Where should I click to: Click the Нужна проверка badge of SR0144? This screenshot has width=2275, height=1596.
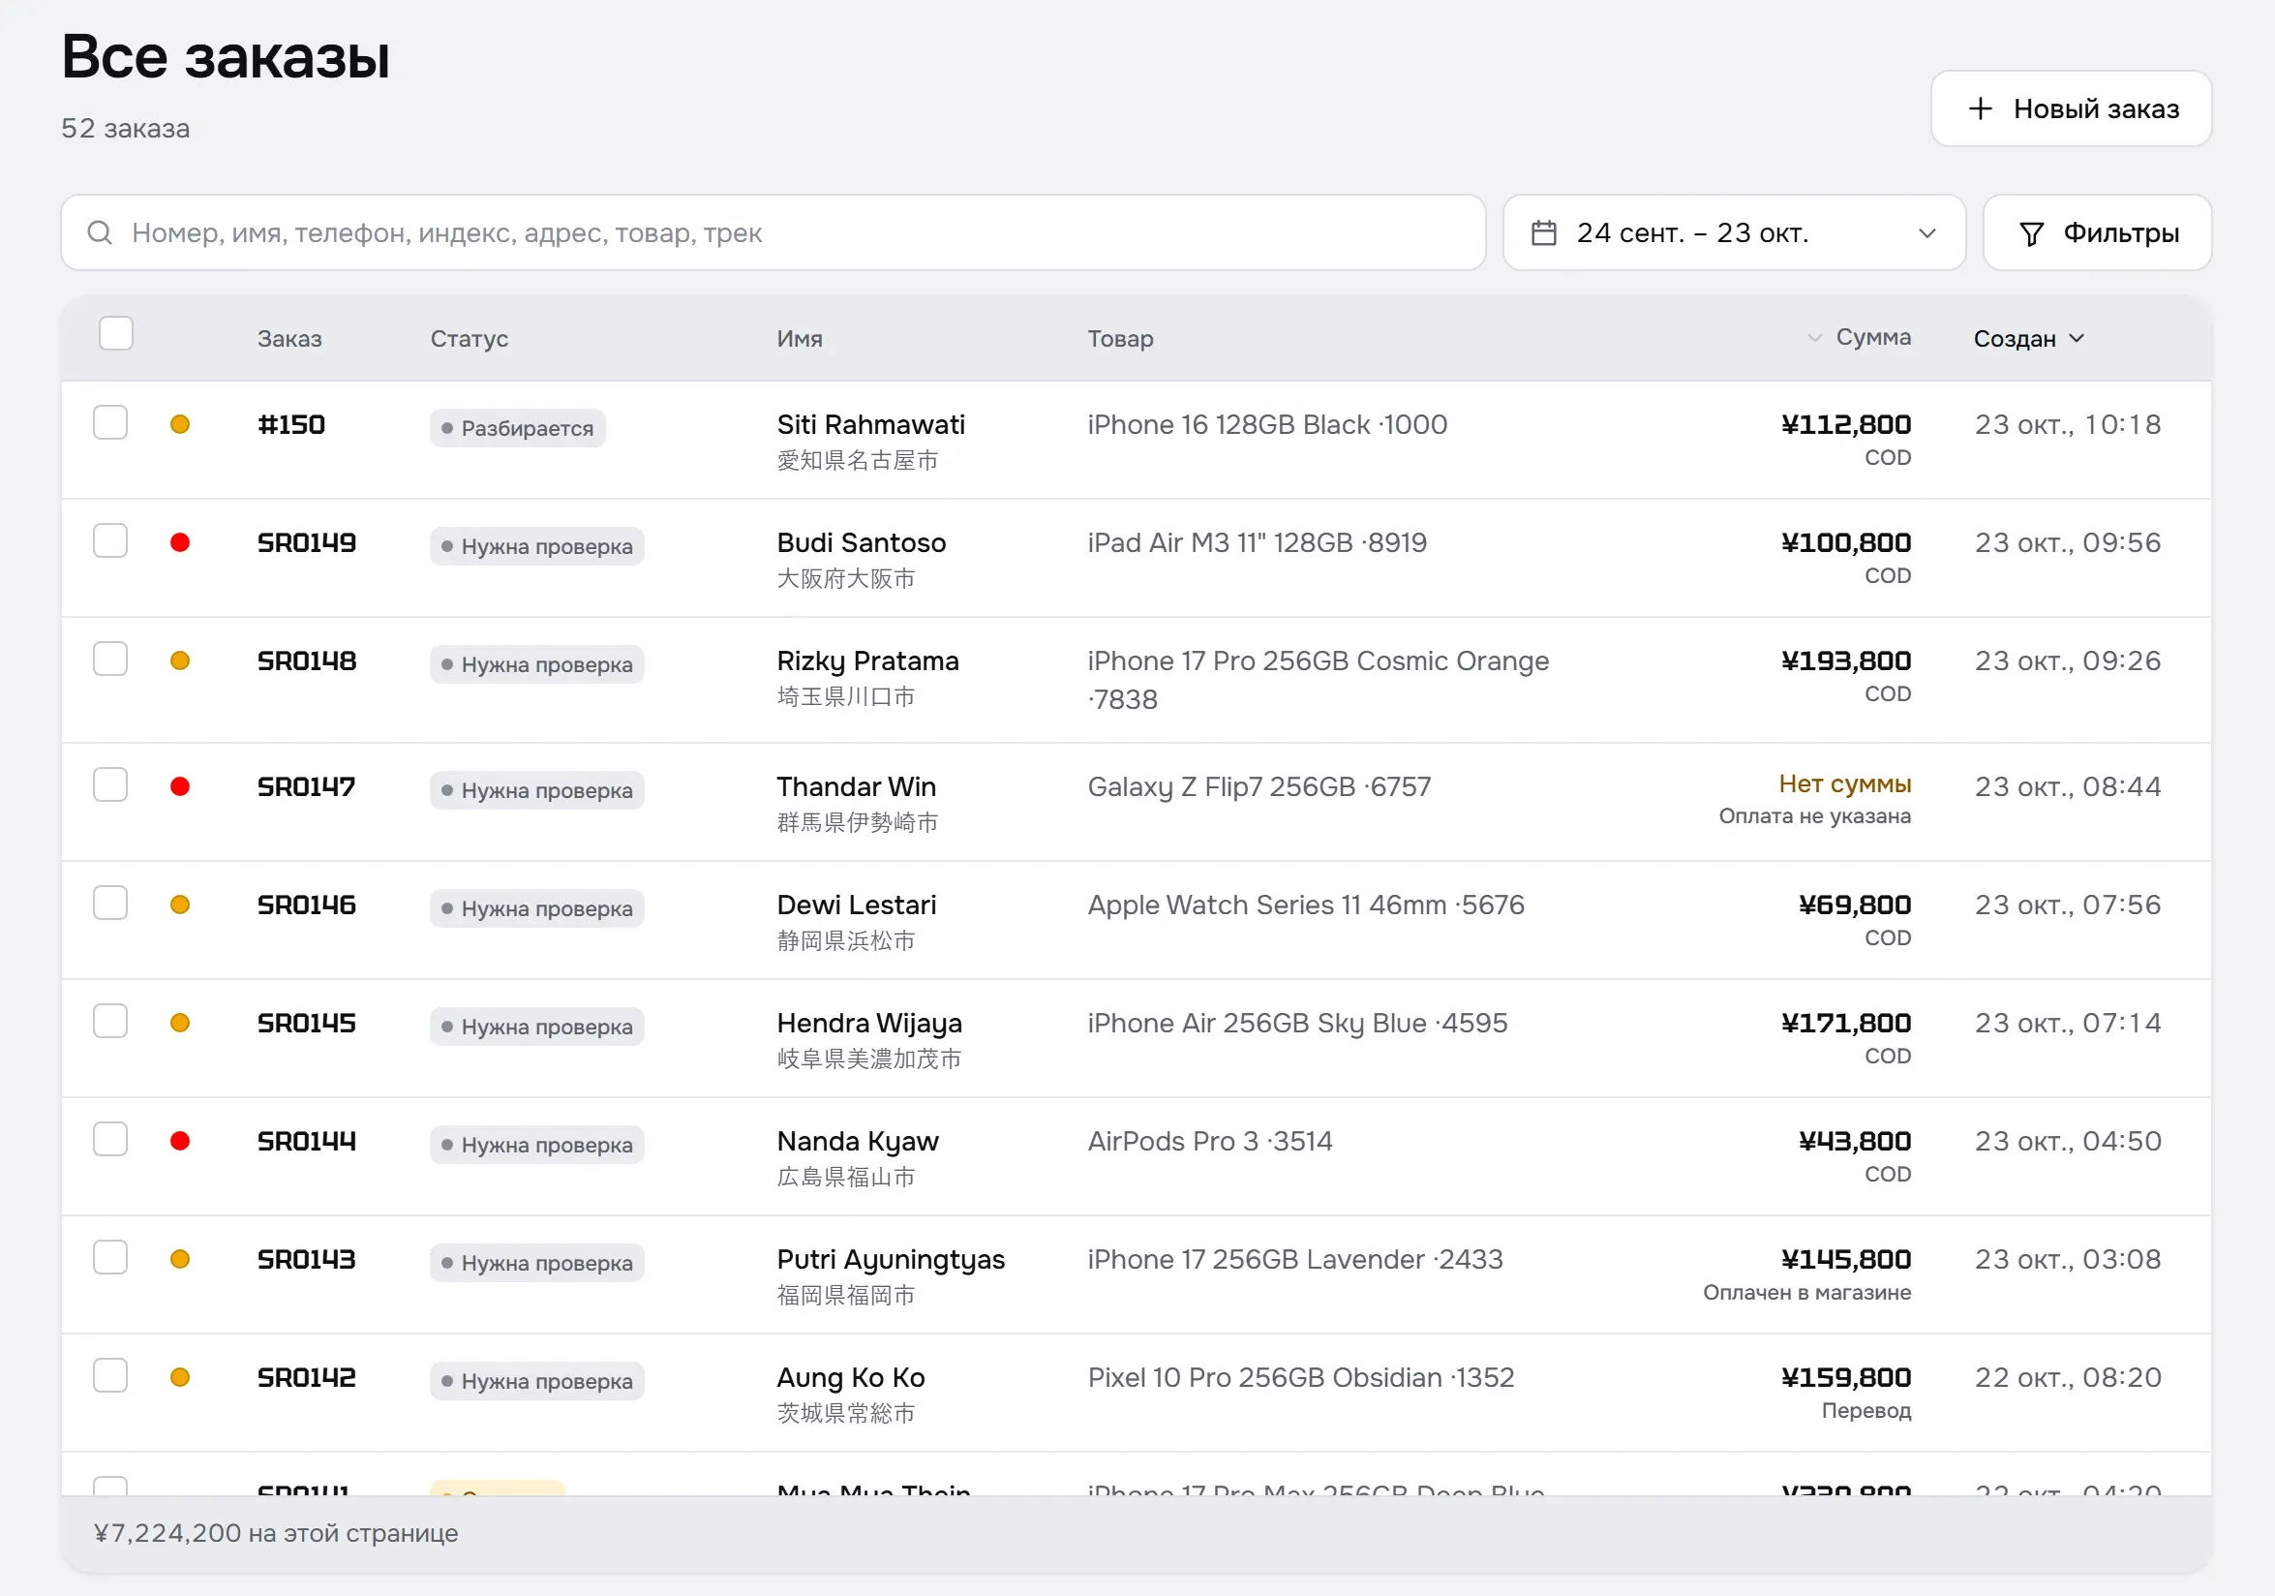(537, 1145)
